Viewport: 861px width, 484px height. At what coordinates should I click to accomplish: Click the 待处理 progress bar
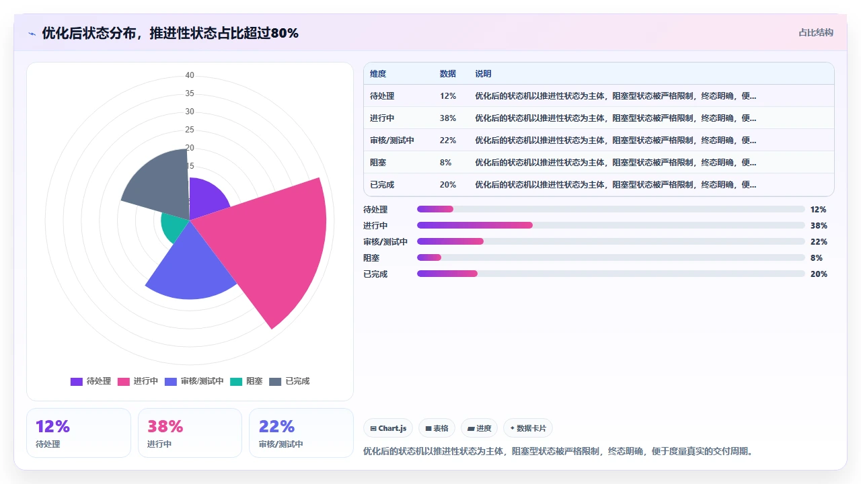click(x=611, y=209)
